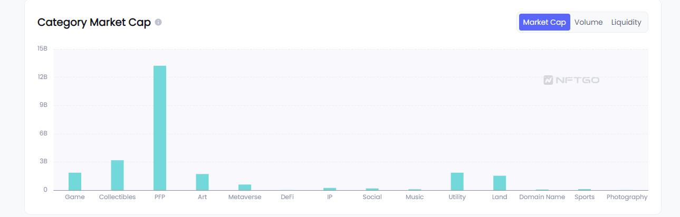Click the Game category bar

coord(75,181)
